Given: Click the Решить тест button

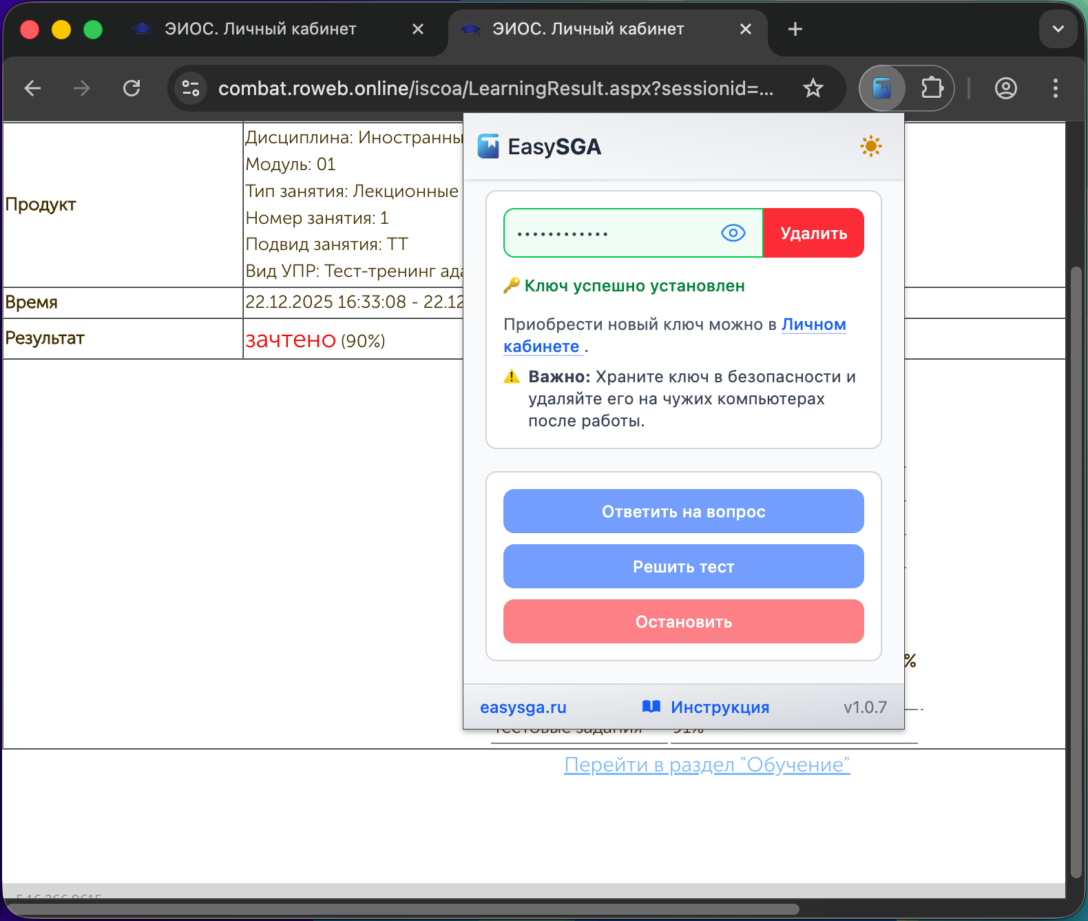Looking at the screenshot, I should pos(683,566).
